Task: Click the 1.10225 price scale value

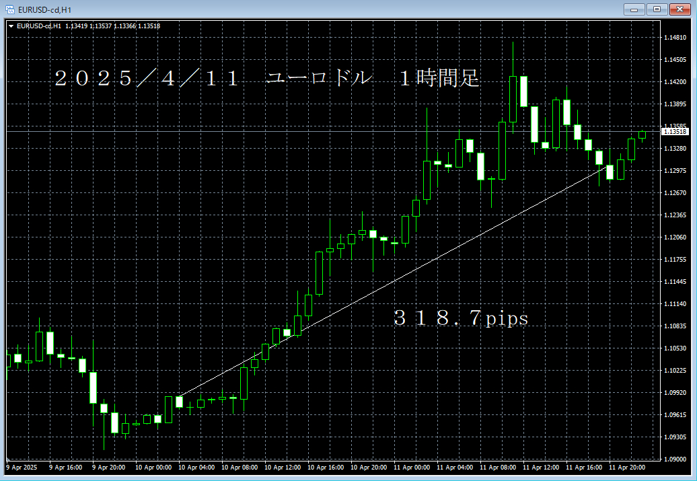Action: pyautogui.click(x=675, y=371)
